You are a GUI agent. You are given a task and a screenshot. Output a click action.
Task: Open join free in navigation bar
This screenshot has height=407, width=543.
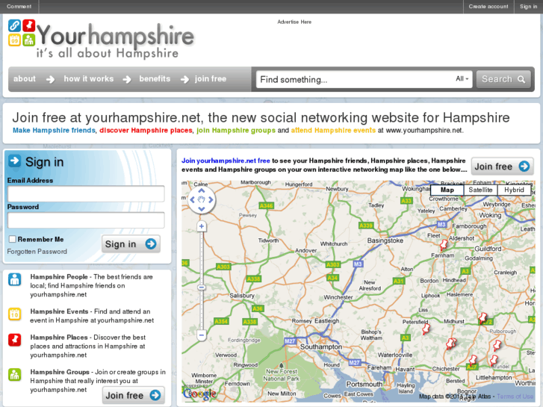(211, 79)
